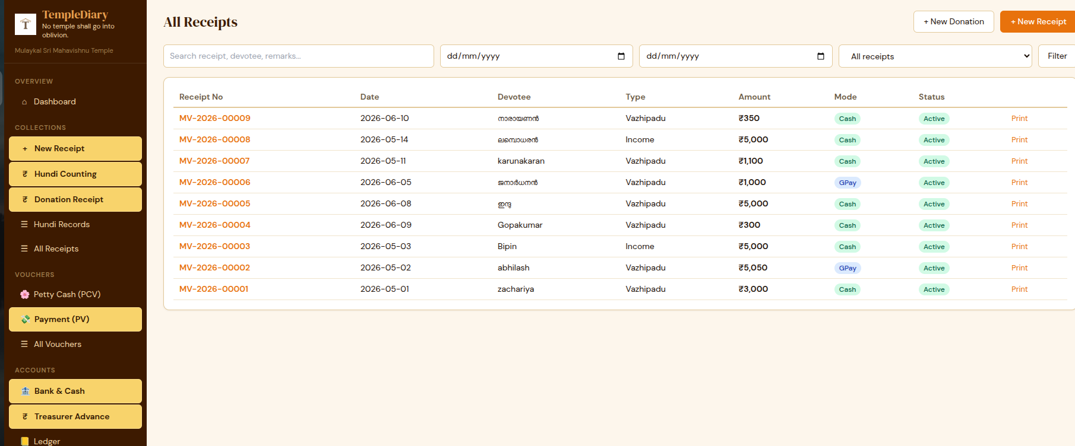The width and height of the screenshot is (1075, 446).
Task: Open receipt MV-2026-00005
Action: click(215, 204)
